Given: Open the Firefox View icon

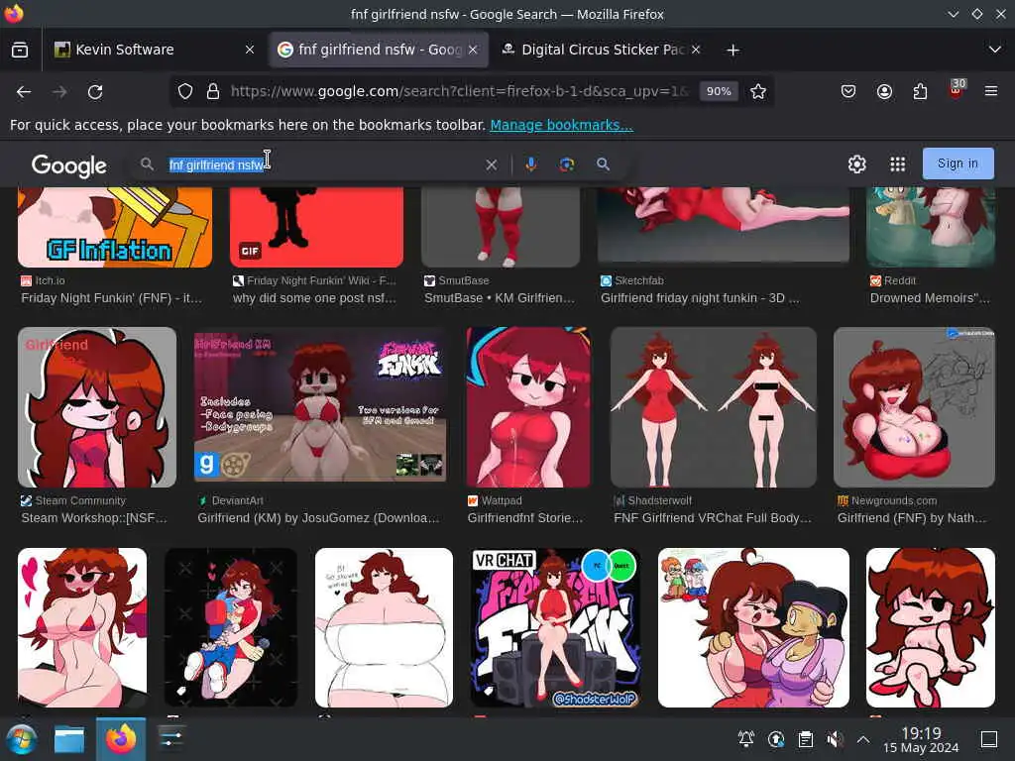Looking at the screenshot, I should [x=20, y=50].
